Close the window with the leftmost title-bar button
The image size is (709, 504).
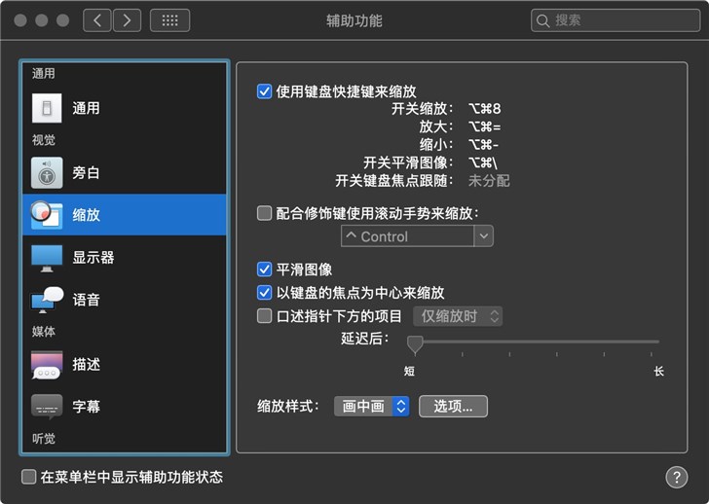pyautogui.click(x=20, y=20)
